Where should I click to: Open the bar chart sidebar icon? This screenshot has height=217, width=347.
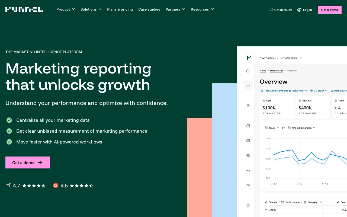248,141
